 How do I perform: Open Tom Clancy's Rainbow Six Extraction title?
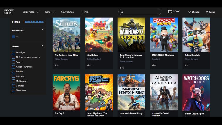pos(131,56)
